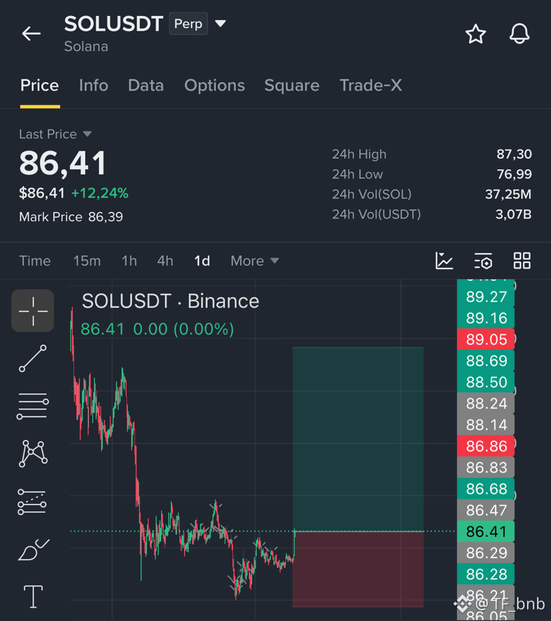Switch to the Options tab
The width and height of the screenshot is (551, 621).
(214, 85)
